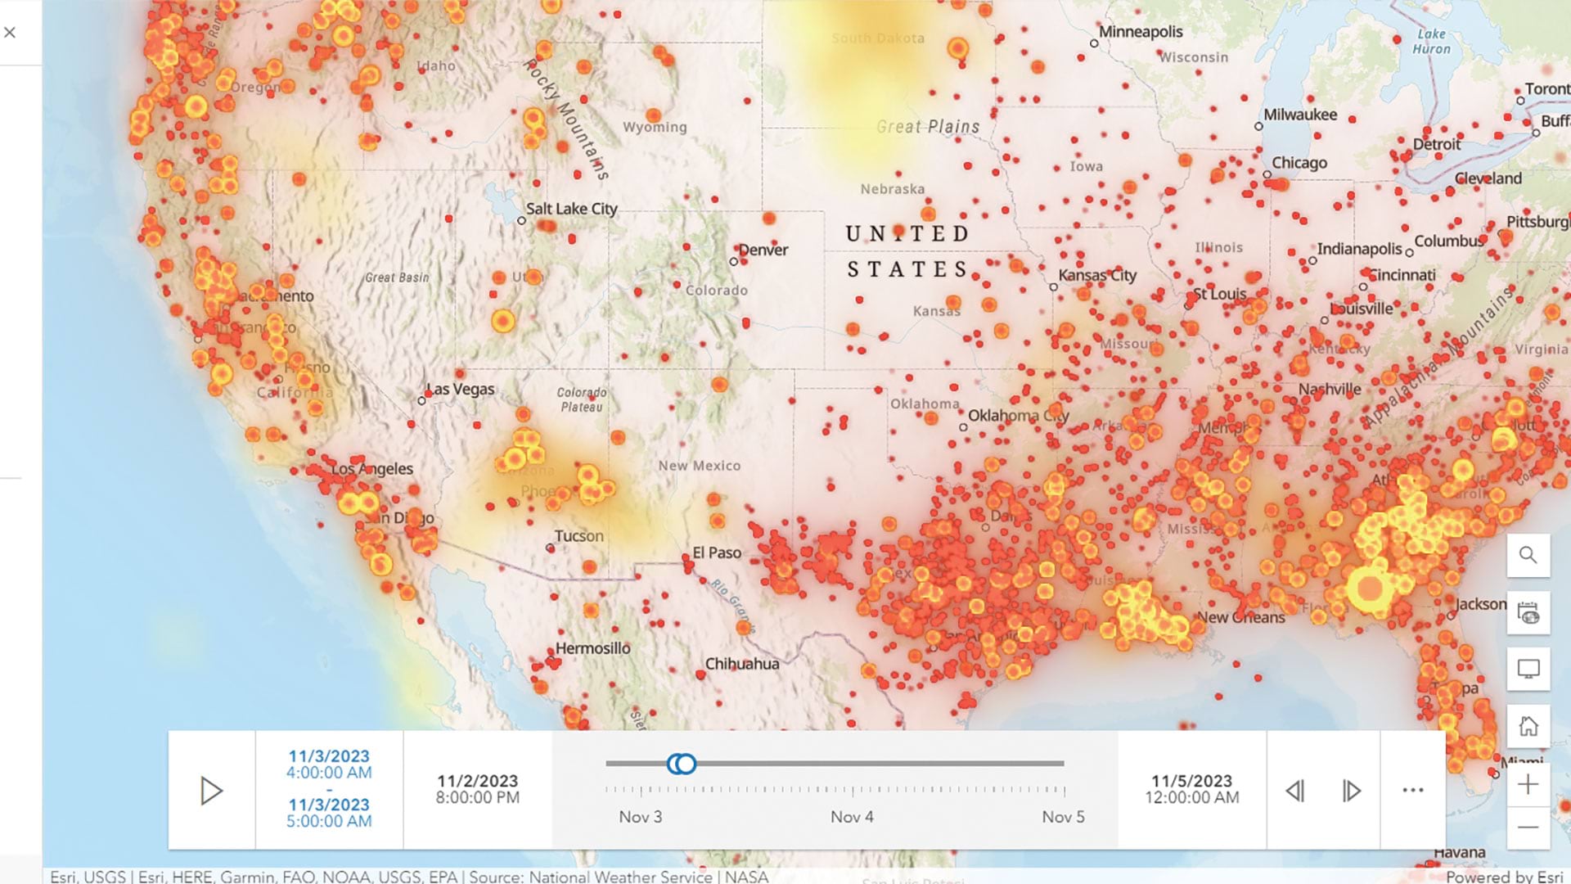Play the time slider animation

pos(211,791)
